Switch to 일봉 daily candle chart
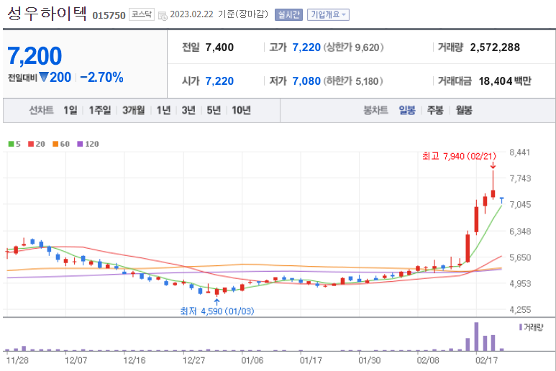Viewport: 556px width, 371px height. (x=407, y=110)
